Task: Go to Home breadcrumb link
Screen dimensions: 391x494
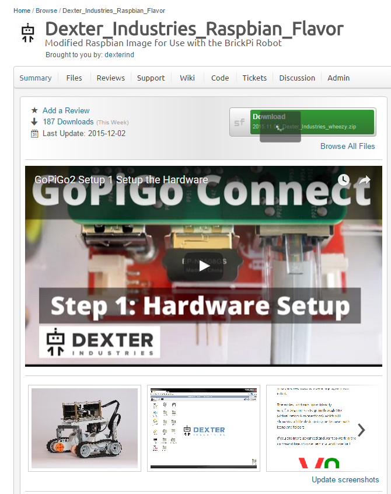Action: [x=22, y=11]
